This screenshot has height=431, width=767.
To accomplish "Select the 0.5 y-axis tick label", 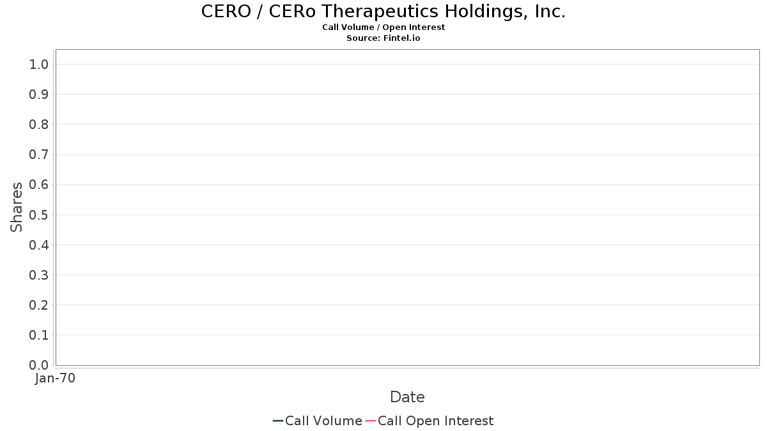I will point(39,215).
